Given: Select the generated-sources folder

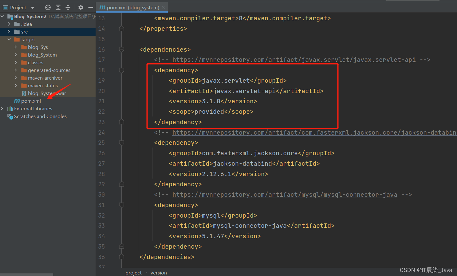Looking at the screenshot, I should click(49, 70).
